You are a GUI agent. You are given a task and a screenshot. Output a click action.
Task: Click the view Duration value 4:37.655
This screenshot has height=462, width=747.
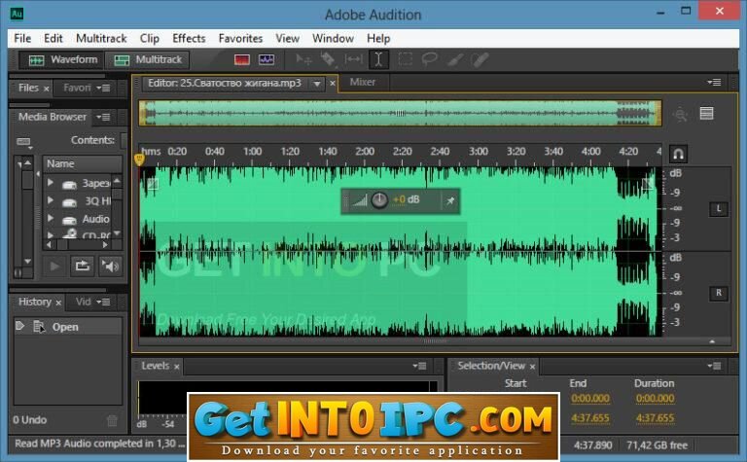coord(655,418)
